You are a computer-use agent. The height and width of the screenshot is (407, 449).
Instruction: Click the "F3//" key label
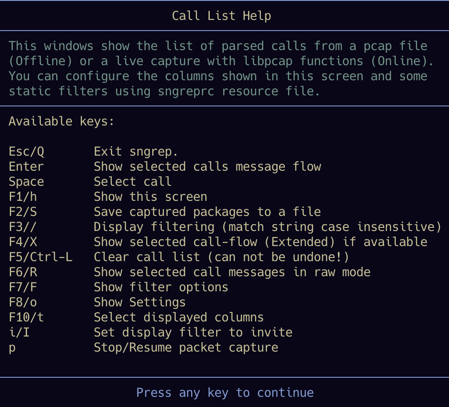coord(23,227)
